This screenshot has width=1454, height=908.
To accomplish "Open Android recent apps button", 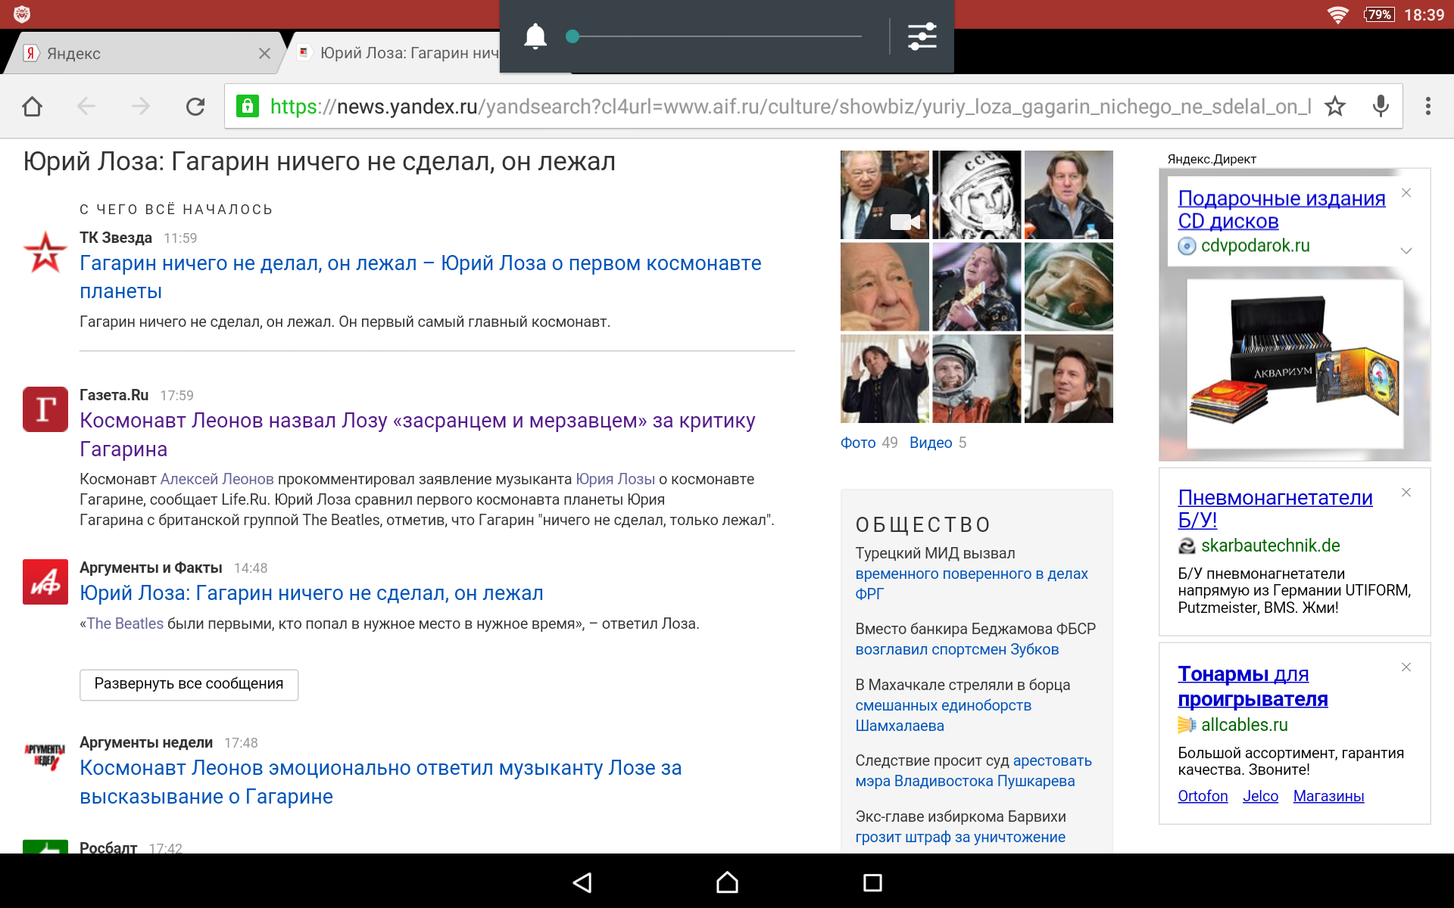I will click(x=872, y=882).
